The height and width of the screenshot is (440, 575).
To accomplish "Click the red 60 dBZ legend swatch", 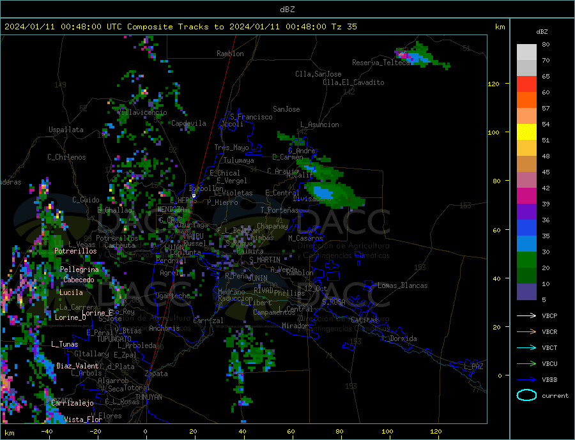I will [x=526, y=84].
